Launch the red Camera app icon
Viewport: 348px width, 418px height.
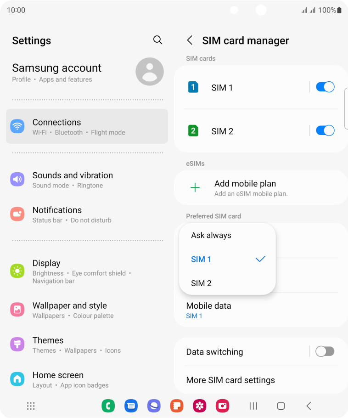223,406
